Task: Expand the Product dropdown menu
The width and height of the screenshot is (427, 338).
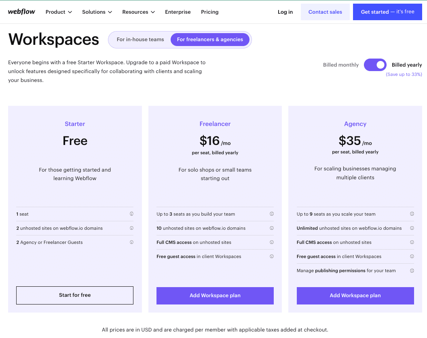Action: 59,12
